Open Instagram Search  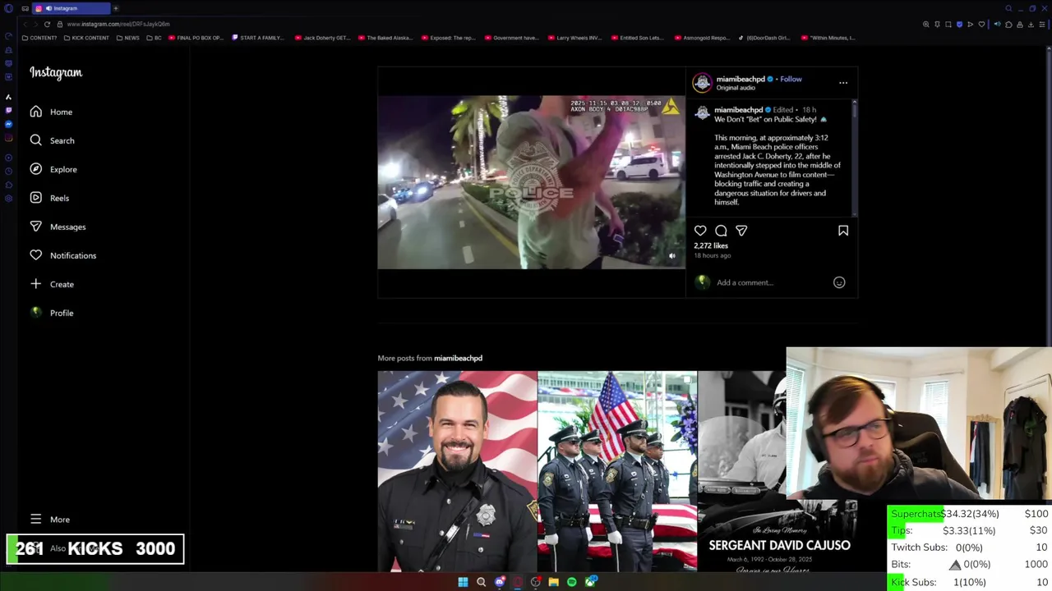[52, 140]
